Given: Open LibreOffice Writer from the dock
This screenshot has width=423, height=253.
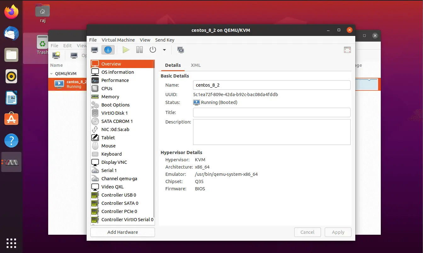Looking at the screenshot, I should 11,98.
